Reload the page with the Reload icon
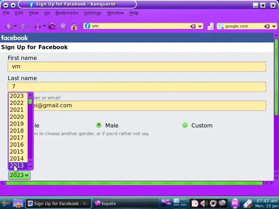The image size is (279, 209). click(x=52, y=26)
